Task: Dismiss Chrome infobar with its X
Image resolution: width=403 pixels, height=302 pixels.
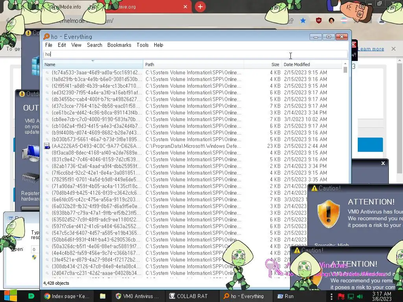Action: 394,49
